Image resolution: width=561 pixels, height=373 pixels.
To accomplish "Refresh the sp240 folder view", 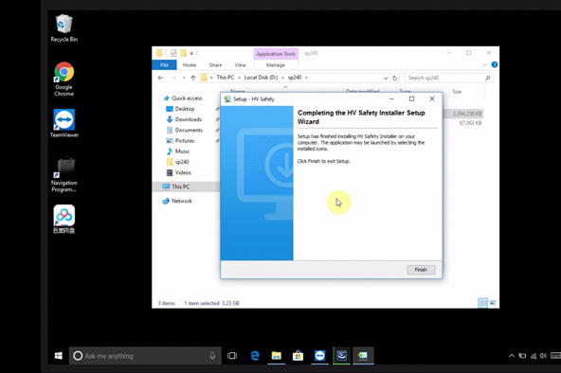I will pos(394,78).
